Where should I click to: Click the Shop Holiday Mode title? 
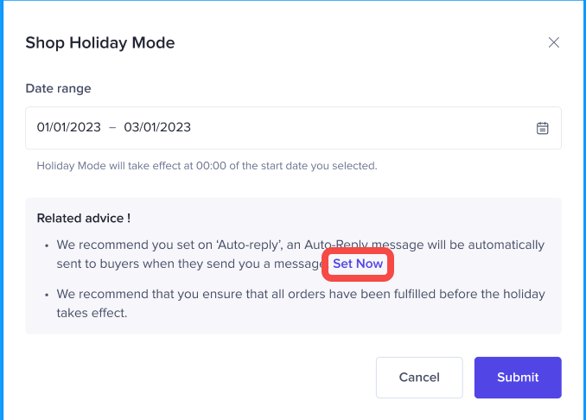pos(100,42)
